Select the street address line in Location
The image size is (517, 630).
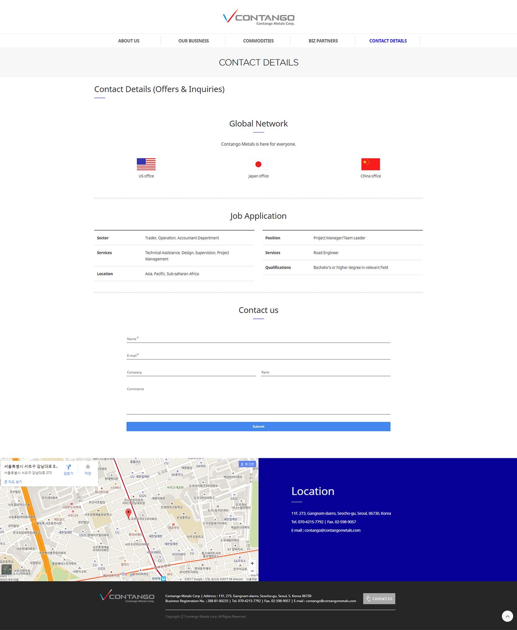pos(341,513)
